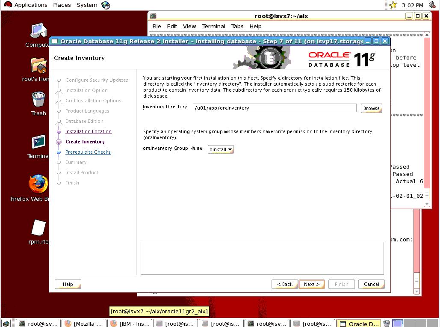
Task: Open the Places menu
Action: pos(62,5)
